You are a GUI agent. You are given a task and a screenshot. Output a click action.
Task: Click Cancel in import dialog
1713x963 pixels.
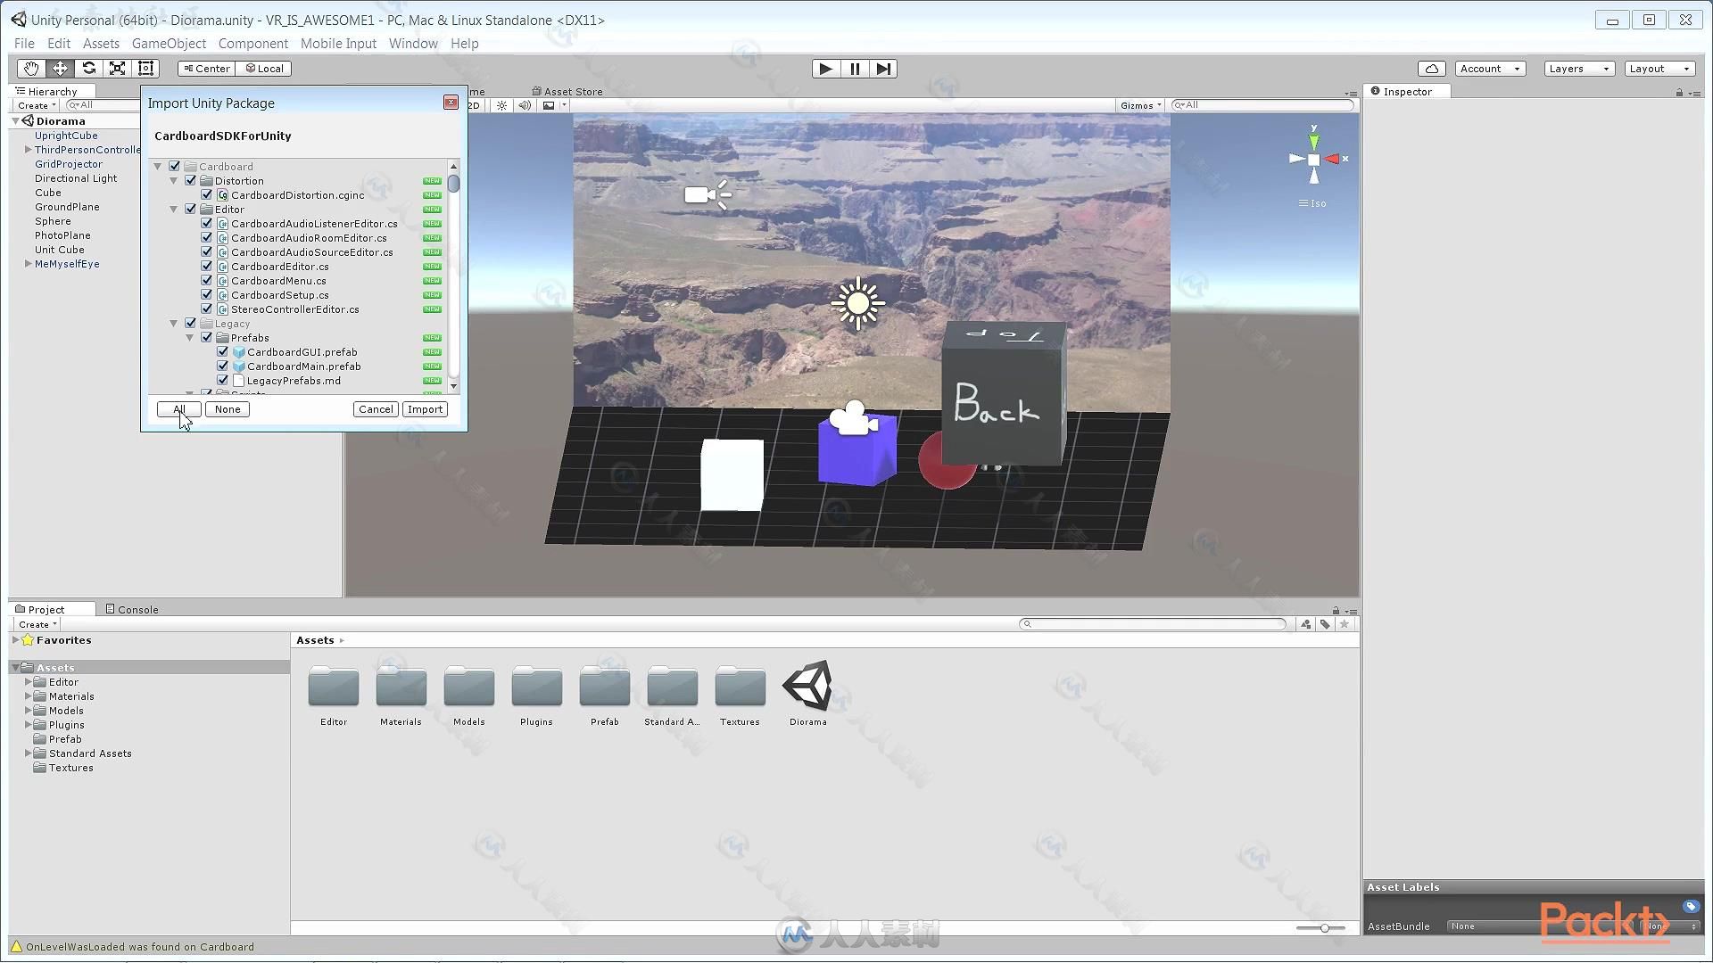tap(376, 409)
